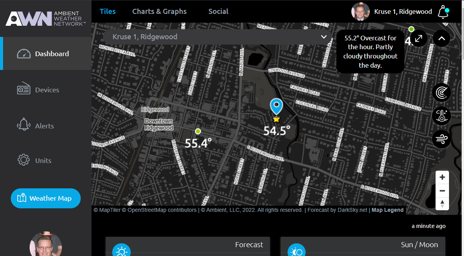Screen dimensions: 464x256
Task: Click the 54.5° station reading
Action: [276, 131]
